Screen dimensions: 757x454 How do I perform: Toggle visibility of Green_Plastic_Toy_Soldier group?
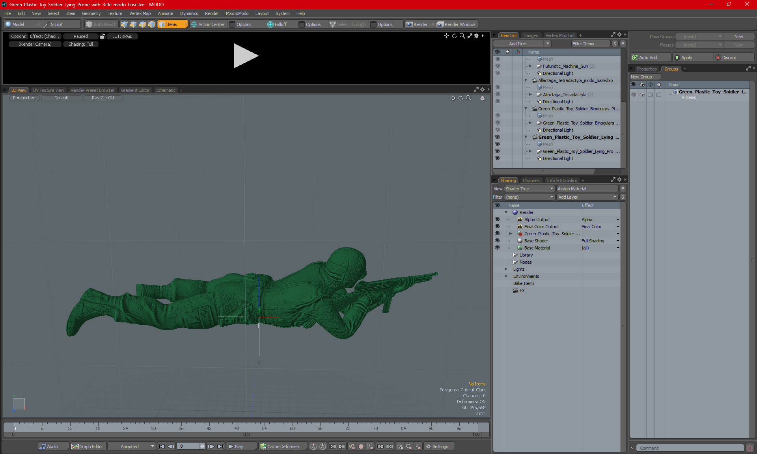[497, 234]
